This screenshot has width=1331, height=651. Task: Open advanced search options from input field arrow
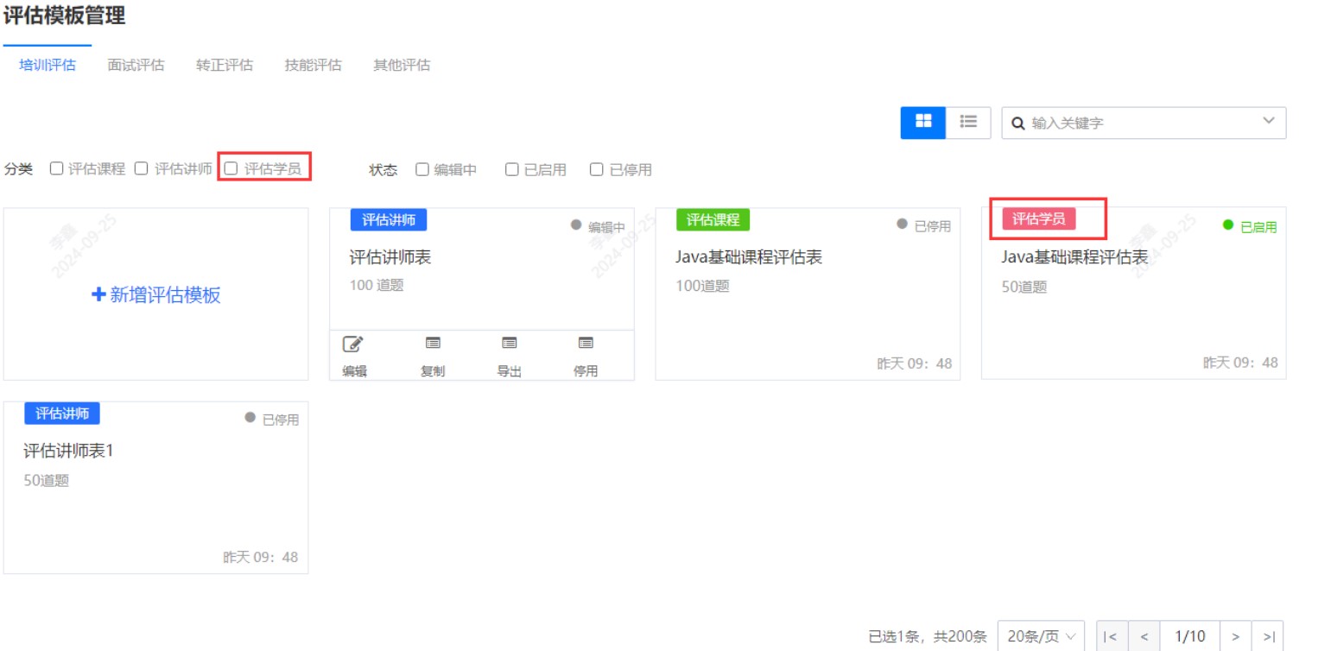tap(1268, 123)
